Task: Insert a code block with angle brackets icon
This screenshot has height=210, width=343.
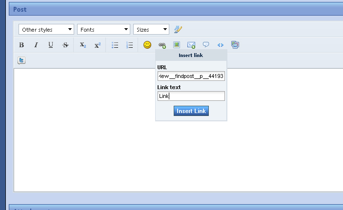Action: (x=221, y=45)
